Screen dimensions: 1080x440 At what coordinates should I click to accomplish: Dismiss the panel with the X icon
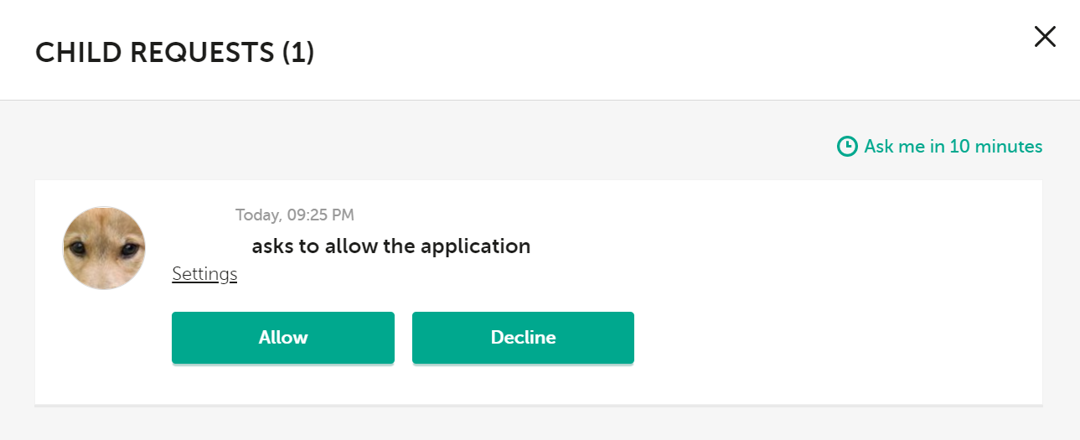click(x=1045, y=37)
